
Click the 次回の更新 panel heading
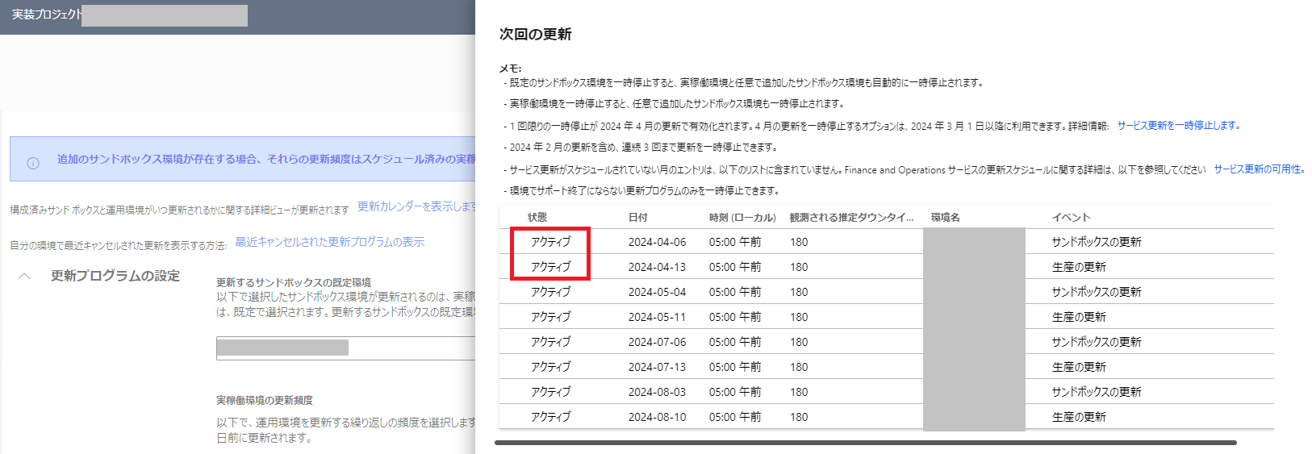click(x=535, y=34)
